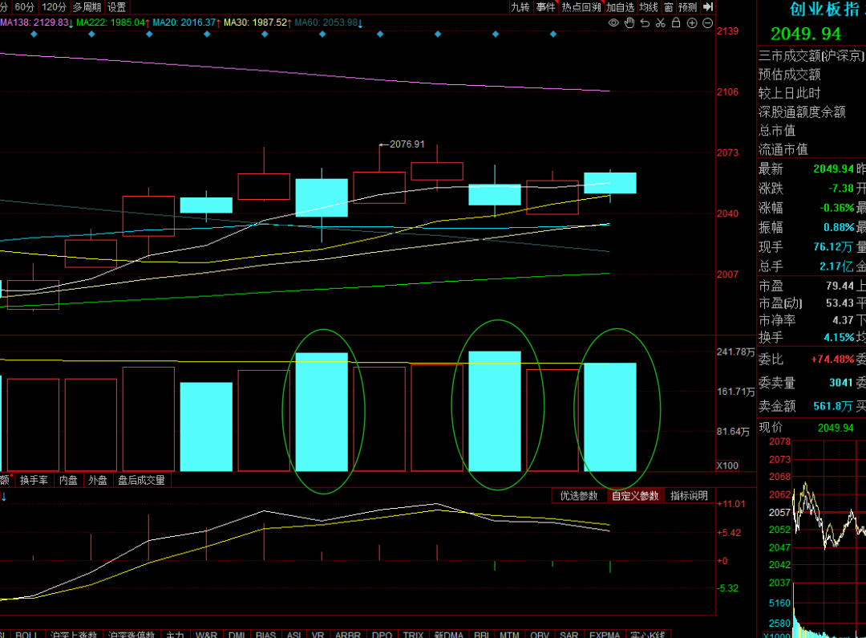The image size is (866, 638).
Task: Click the 换手 value 4.15%
Action: (x=839, y=337)
